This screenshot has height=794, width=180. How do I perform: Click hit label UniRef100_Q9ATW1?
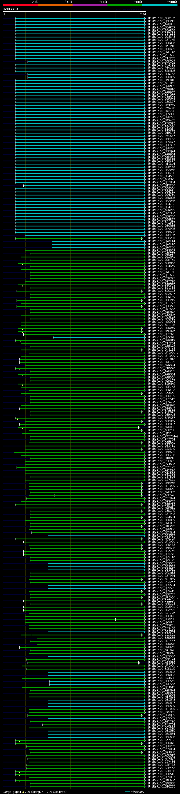[x=161, y=260]
